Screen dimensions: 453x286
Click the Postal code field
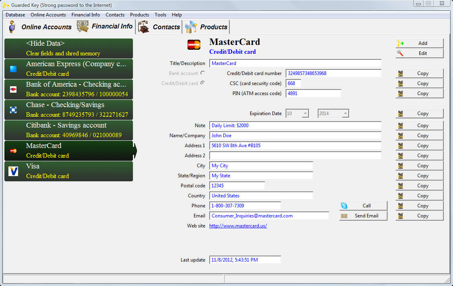coord(237,186)
